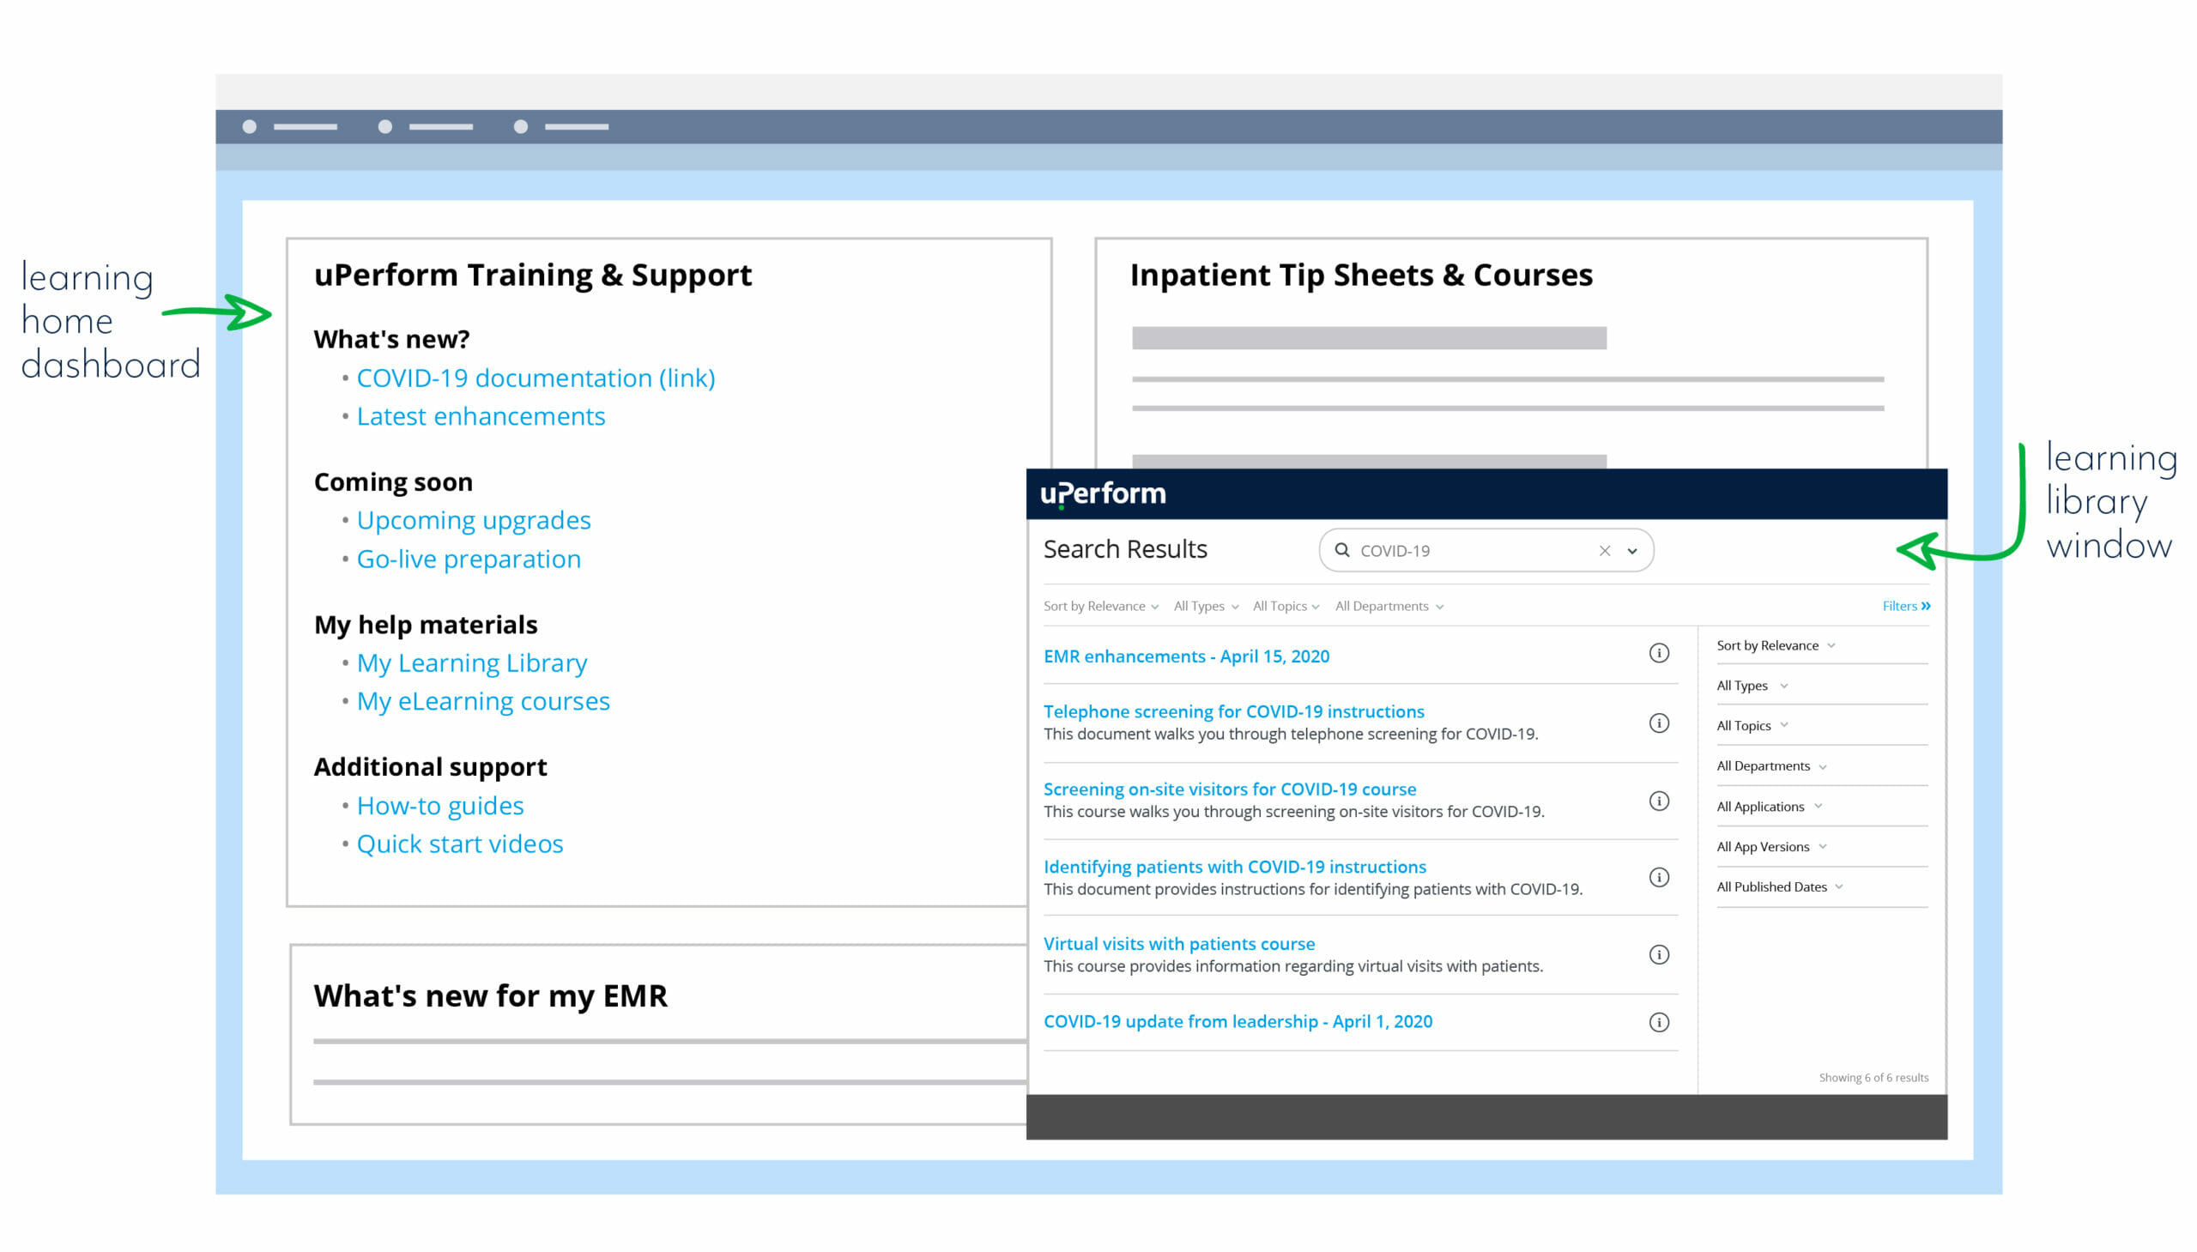Expand All App Versions filter
The width and height of the screenshot is (2197, 1252).
pyautogui.click(x=1772, y=847)
